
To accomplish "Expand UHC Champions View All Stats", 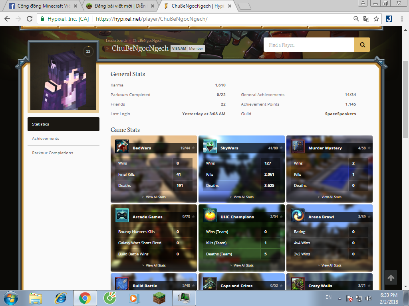I will coord(242,265).
